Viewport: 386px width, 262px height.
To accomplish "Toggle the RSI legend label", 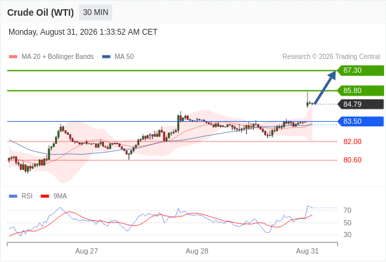I will pos(27,196).
